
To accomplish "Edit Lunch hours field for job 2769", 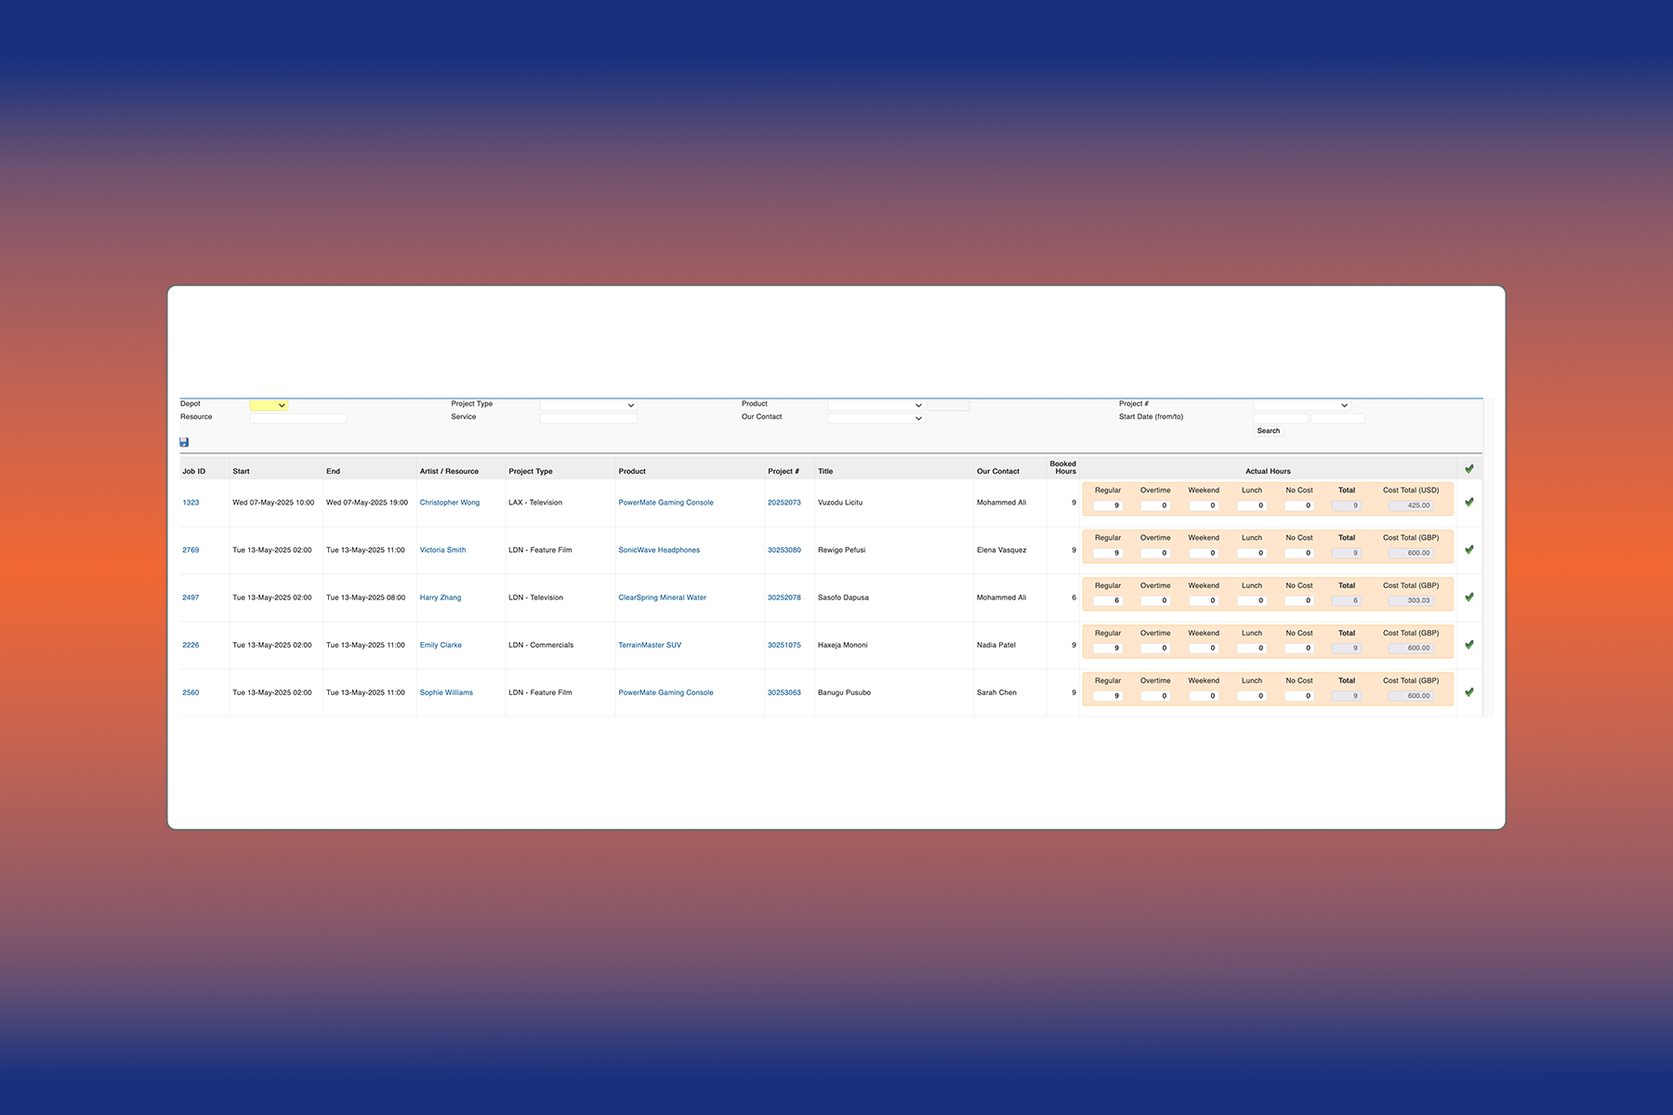I will point(1252,553).
